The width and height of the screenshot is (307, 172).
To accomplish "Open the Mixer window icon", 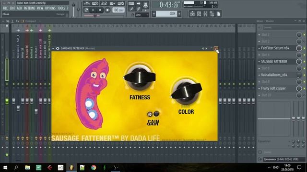I will coord(205,14).
